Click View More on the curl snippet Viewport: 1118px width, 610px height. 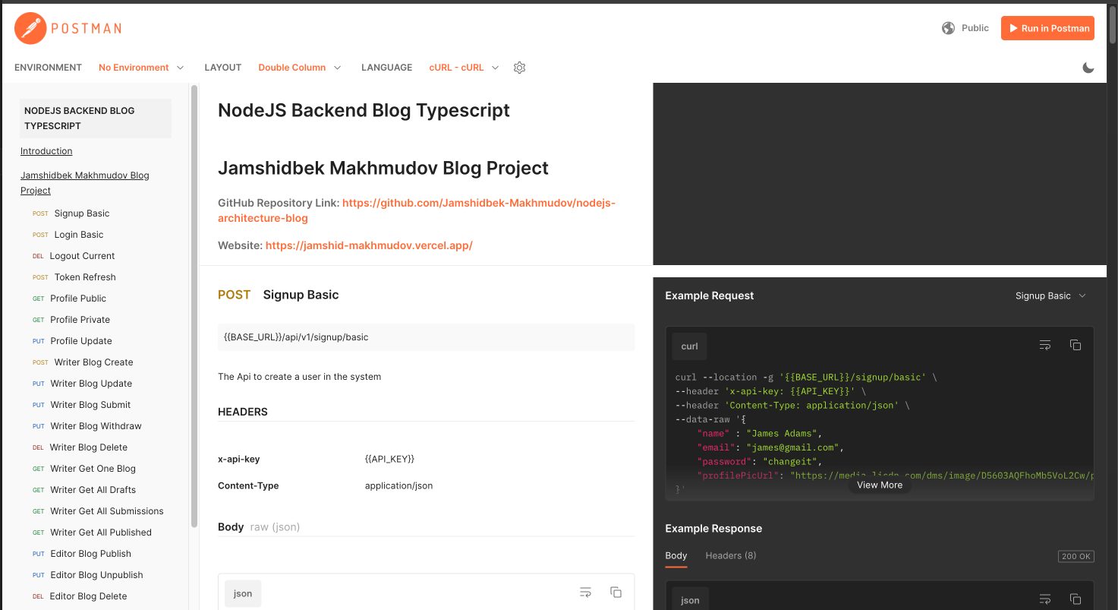point(879,485)
